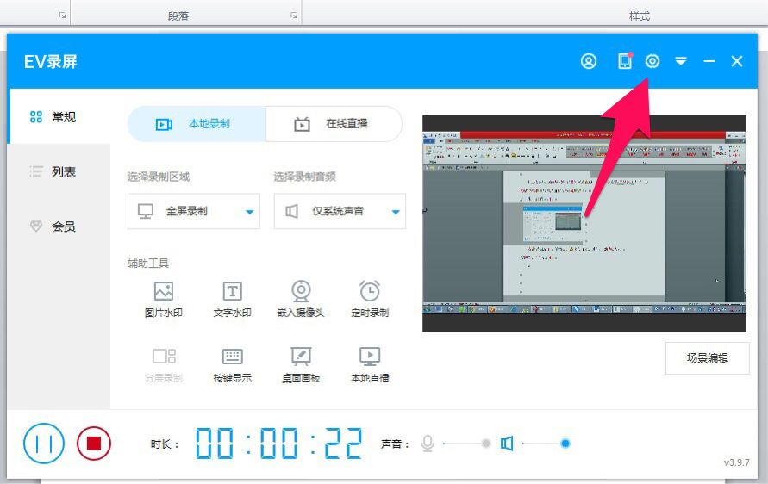Viewport: 768px width, 484px height.
Task: Expand the 仅系统声音 audio dropdown
Action: coord(340,211)
